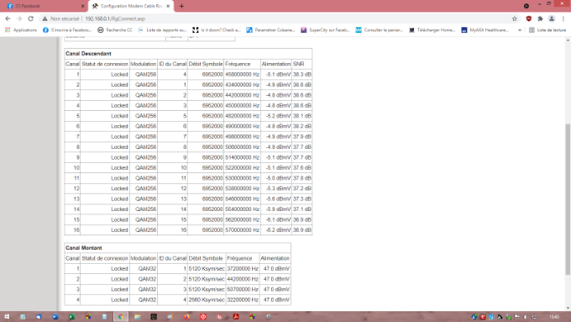
Task: Click the vertical page scrollbar
Action: pyautogui.click(x=568, y=199)
